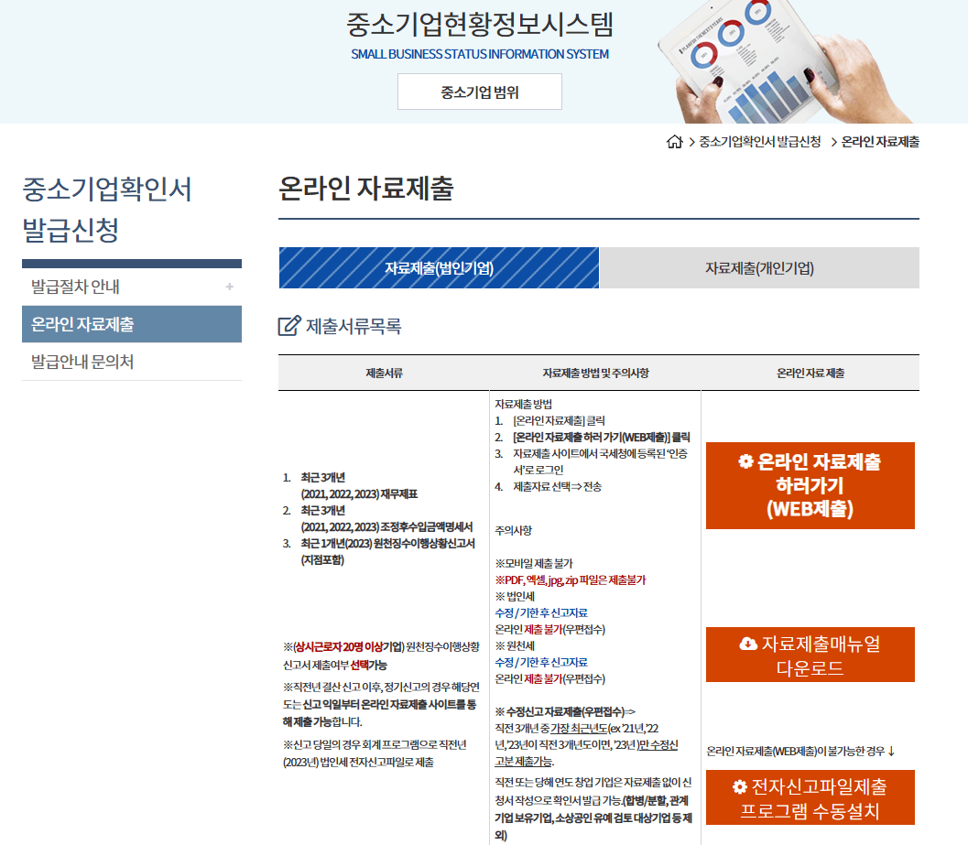Open the 중소기업 범위 button
The height and width of the screenshot is (845, 968).
click(480, 92)
